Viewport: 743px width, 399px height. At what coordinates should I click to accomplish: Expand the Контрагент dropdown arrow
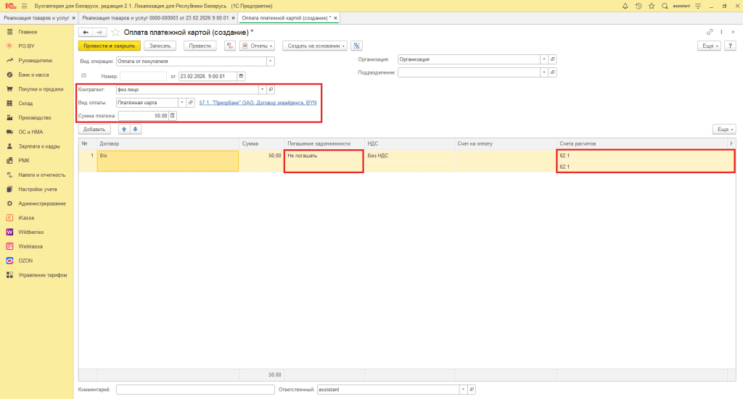pos(261,89)
